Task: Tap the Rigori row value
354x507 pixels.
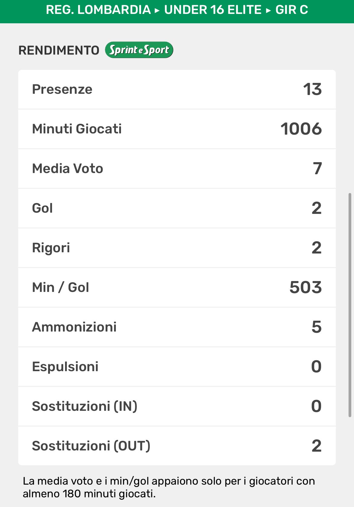Action: [x=316, y=248]
